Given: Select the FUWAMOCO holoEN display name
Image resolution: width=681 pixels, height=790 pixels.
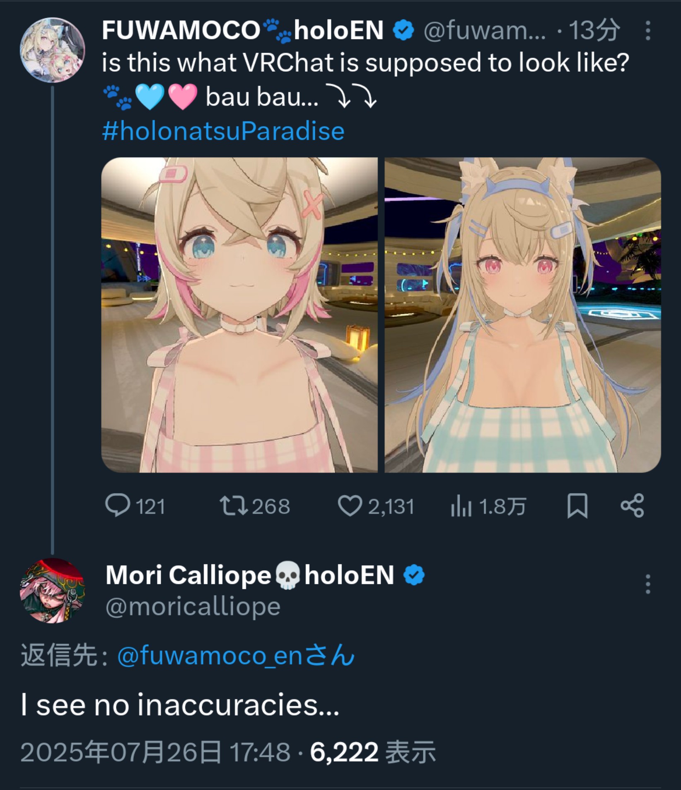Looking at the screenshot, I should click(x=243, y=31).
